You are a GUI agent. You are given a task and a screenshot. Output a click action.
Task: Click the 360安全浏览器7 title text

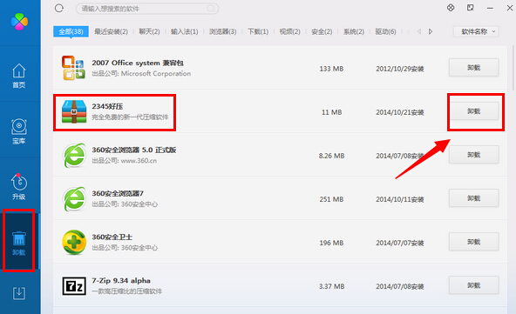coord(118,193)
